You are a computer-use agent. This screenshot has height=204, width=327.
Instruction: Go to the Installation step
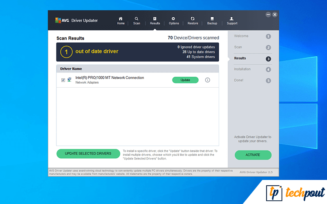pos(252,69)
